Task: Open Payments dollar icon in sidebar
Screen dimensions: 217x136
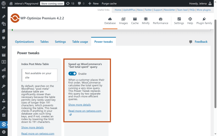Action: point(4,62)
